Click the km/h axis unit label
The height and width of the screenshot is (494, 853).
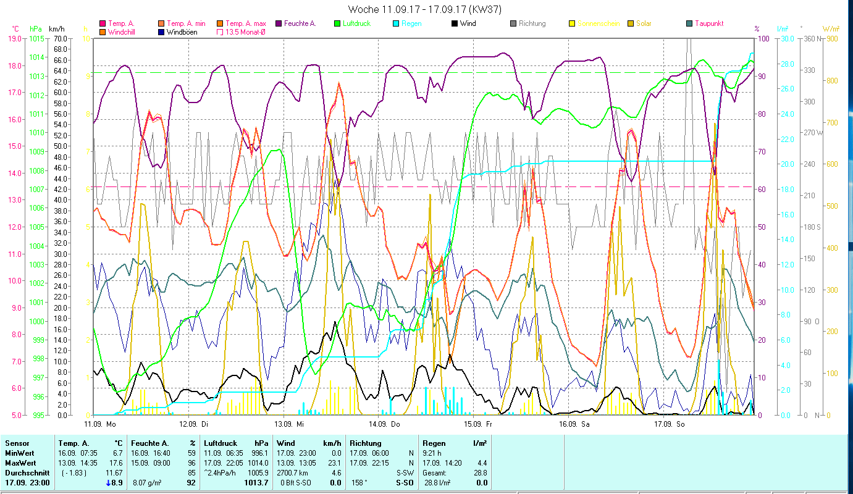pyautogui.click(x=56, y=29)
